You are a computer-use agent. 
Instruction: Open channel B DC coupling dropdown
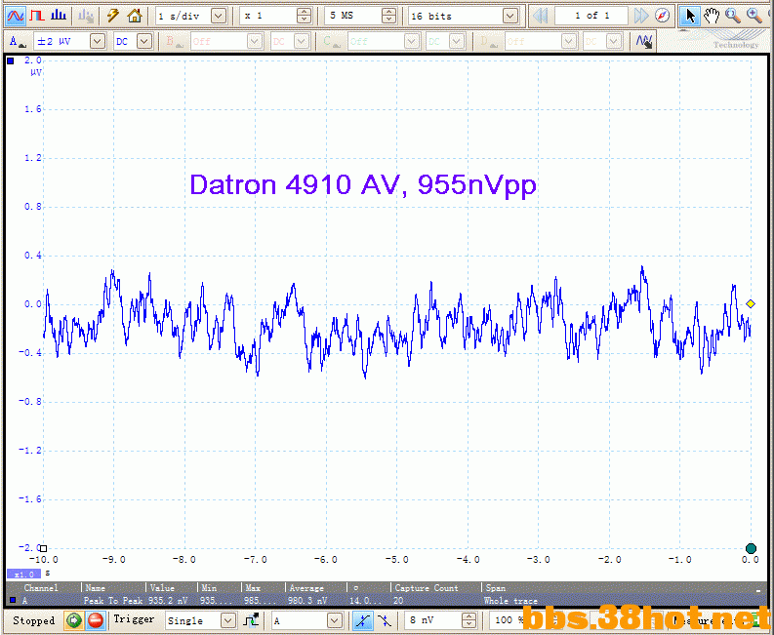click(x=302, y=41)
